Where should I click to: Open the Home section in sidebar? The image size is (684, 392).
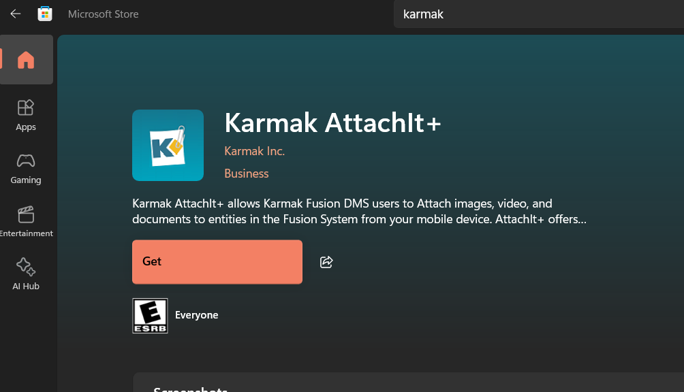(x=26, y=60)
